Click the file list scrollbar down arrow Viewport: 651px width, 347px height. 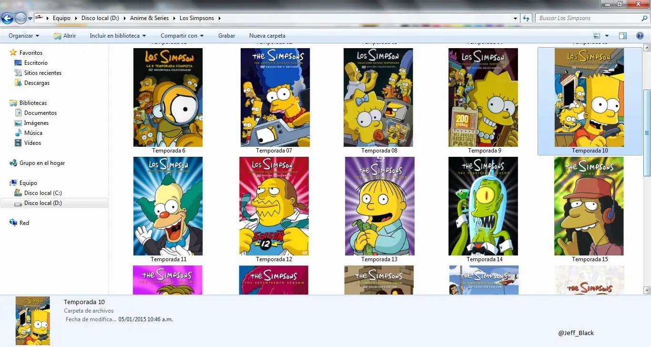(x=647, y=290)
